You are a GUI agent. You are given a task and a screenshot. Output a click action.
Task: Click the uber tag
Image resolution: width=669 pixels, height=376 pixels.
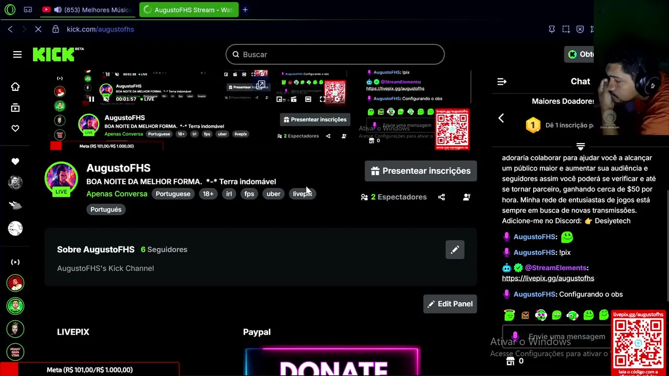pyautogui.click(x=273, y=194)
